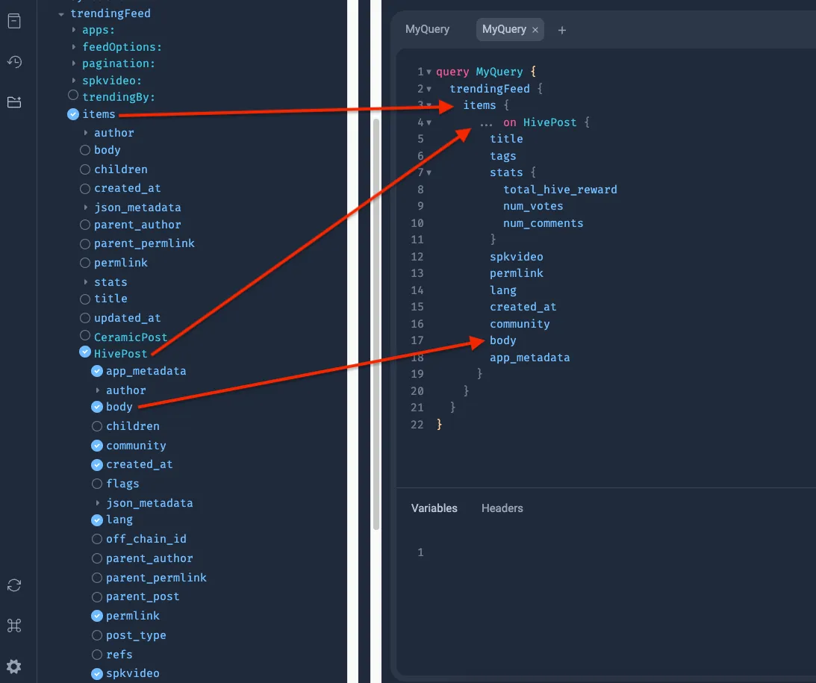
Task: Check the body field under items
Action: [85, 150]
